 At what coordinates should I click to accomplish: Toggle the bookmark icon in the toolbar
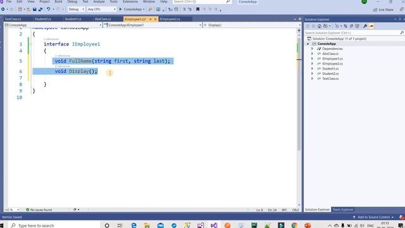198,9
